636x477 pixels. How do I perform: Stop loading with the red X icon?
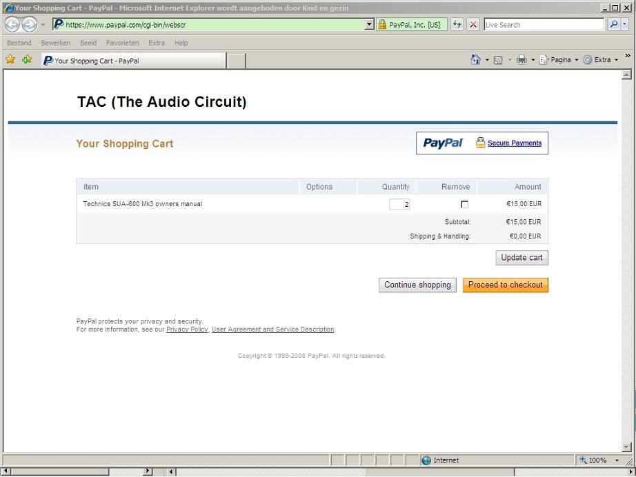click(473, 24)
